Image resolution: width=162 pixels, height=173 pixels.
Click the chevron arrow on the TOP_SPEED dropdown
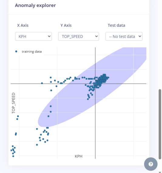tap(96, 36)
